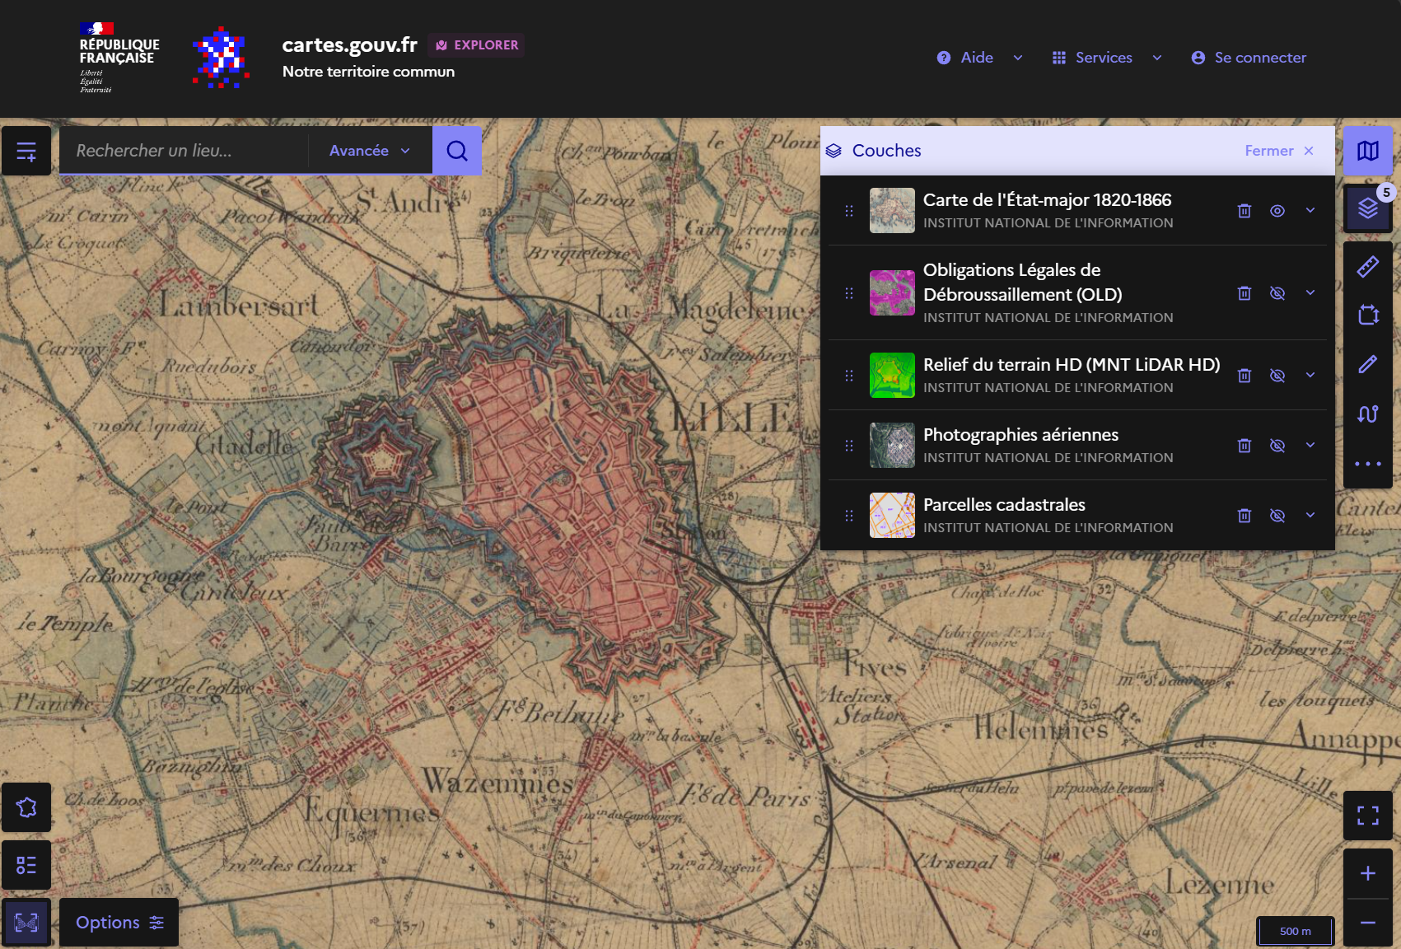The image size is (1401, 949).
Task: Open the Aide dropdown menu
Action: click(x=979, y=58)
